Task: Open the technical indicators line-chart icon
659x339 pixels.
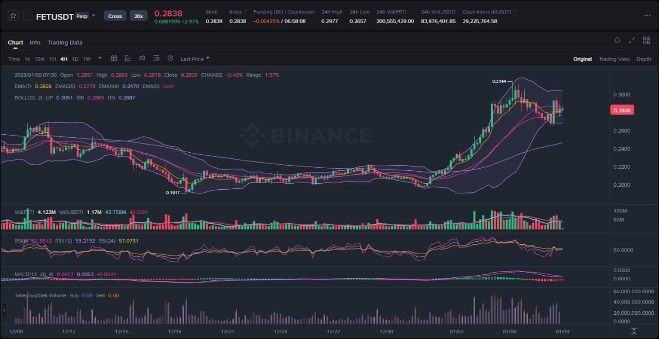Action: [128, 59]
